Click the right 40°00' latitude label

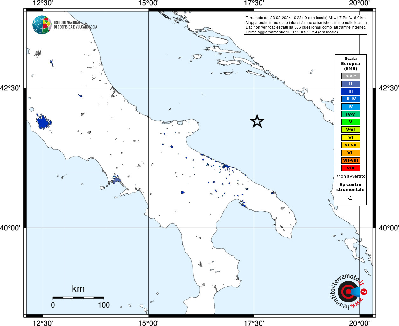click(x=389, y=228)
